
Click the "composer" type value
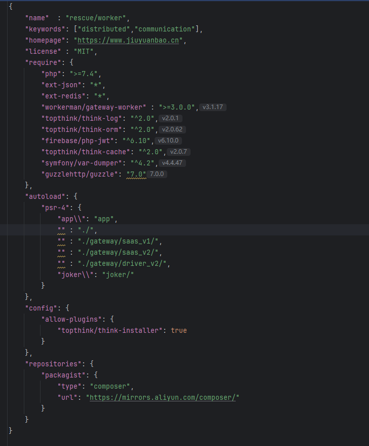(x=110, y=386)
